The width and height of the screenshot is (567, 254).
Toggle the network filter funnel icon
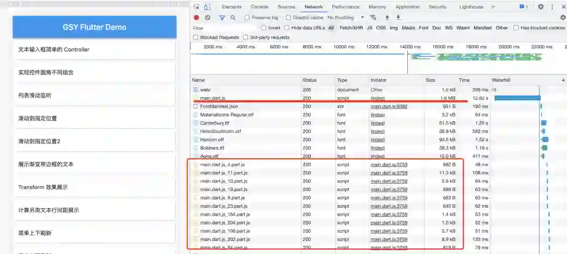(x=222, y=17)
